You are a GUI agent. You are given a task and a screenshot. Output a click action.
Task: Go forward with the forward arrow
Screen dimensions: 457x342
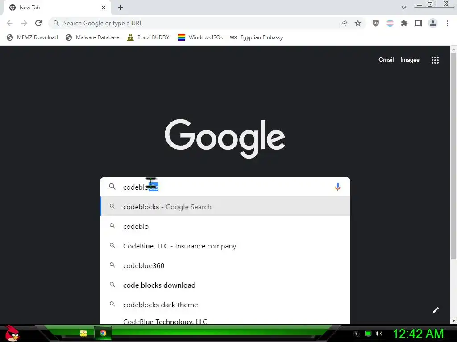(x=24, y=23)
